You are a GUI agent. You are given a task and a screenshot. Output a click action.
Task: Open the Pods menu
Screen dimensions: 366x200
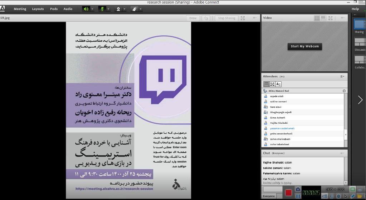(54, 9)
